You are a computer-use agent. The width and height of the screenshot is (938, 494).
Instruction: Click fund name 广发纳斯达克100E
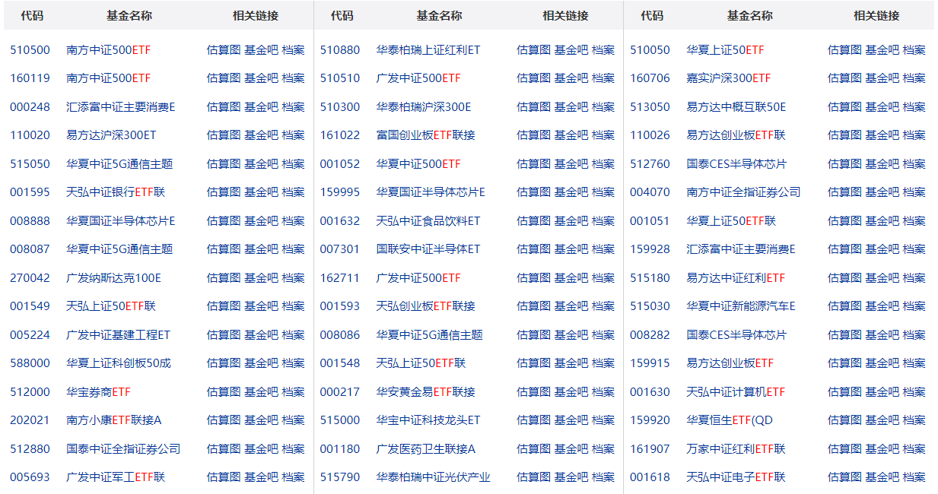click(113, 278)
